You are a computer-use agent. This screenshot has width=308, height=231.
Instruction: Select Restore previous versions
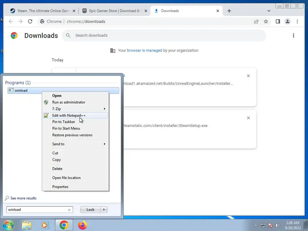[x=75, y=135]
